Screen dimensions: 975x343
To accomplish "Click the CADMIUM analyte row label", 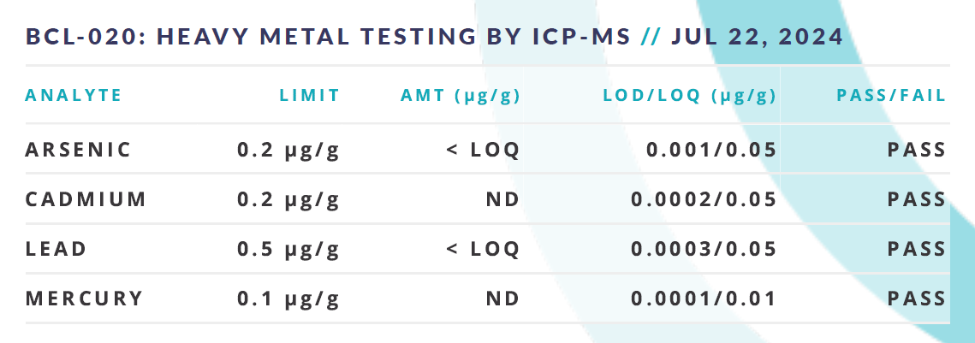I will pos(86,199).
